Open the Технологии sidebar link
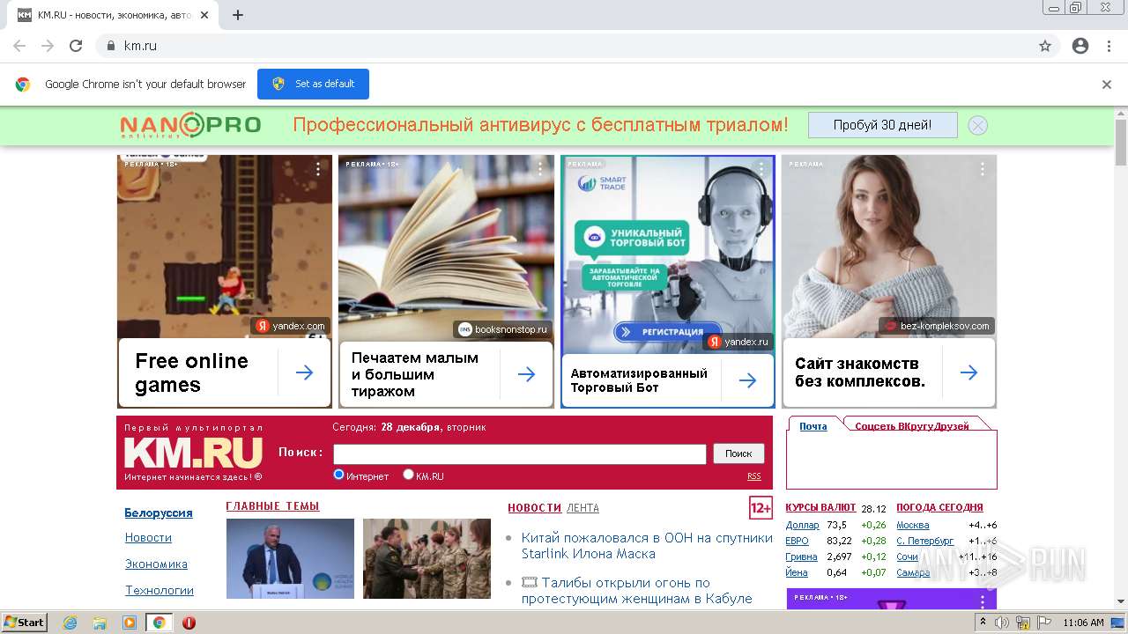Viewport: 1128px width, 634px height. pyautogui.click(x=160, y=590)
